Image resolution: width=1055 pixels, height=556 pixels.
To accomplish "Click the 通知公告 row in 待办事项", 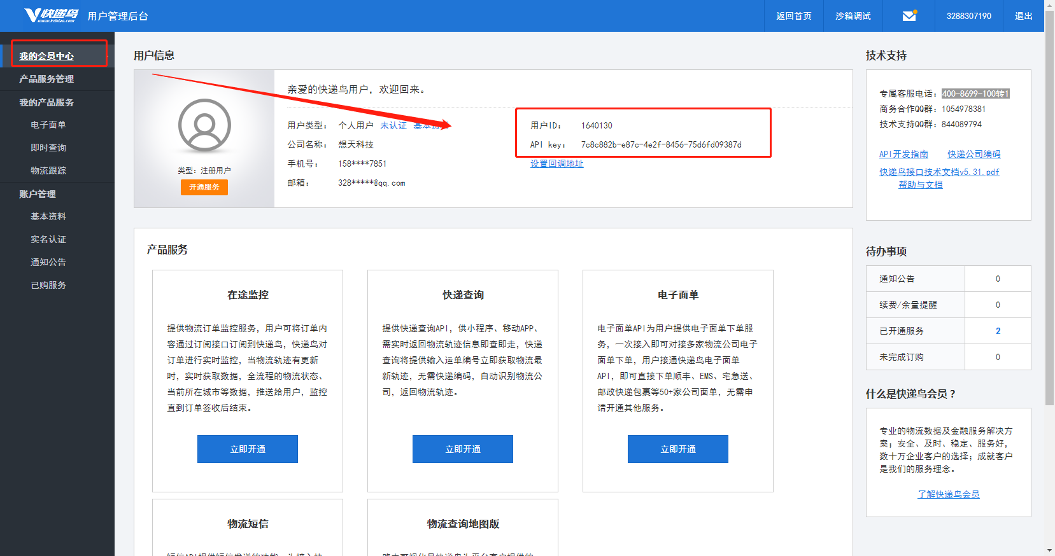I will 948,279.
